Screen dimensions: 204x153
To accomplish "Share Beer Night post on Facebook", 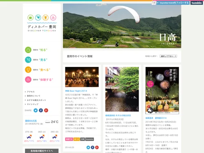I will click(x=93, y=147).
